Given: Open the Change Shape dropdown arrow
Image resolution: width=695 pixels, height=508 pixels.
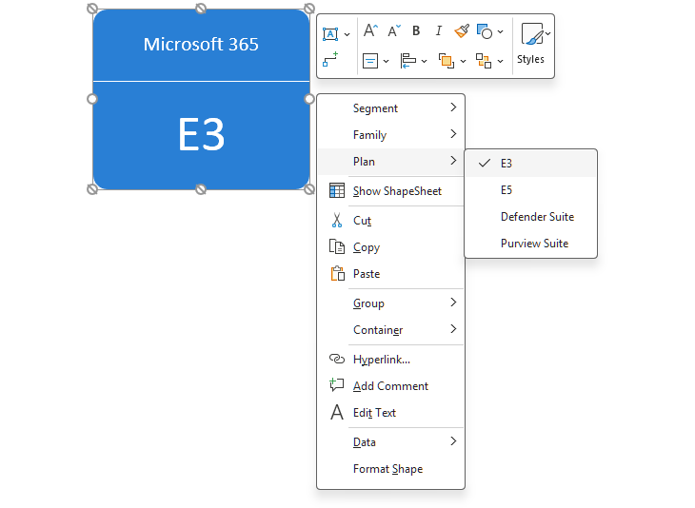Looking at the screenshot, I should [x=501, y=32].
